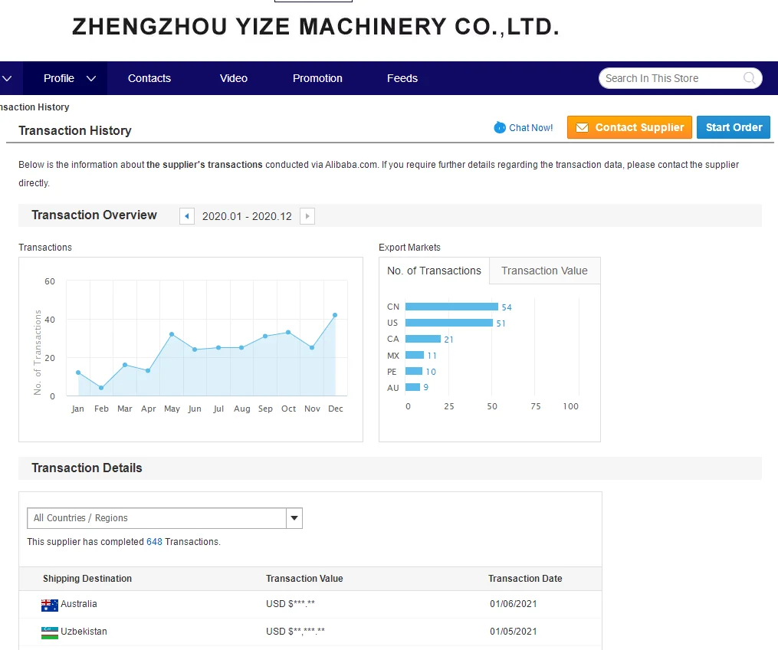Go to previous transaction period arrow

tap(187, 216)
